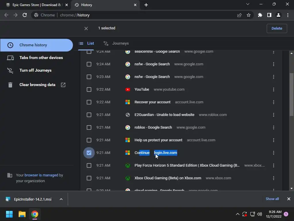
Task: Open more actions for 9:24 AM nsfw entry
Action: pyautogui.click(x=274, y=64)
